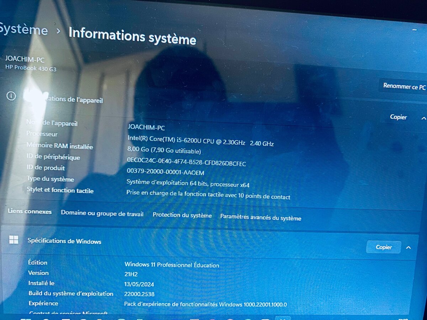Click the Édition label
Screen dimensions: 427x320
[38, 262]
